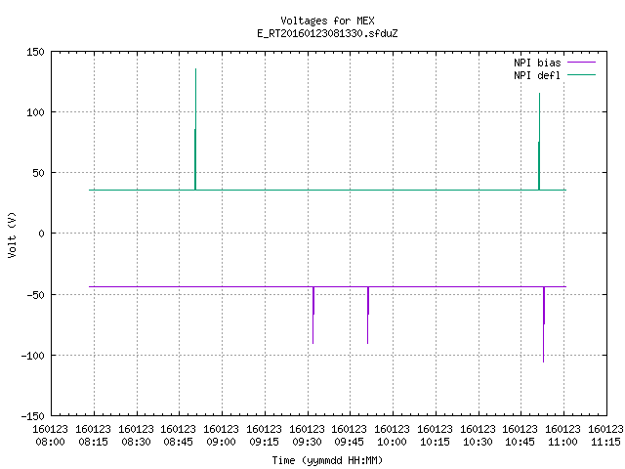Click x-axis label 160123 08:45

coord(178,436)
